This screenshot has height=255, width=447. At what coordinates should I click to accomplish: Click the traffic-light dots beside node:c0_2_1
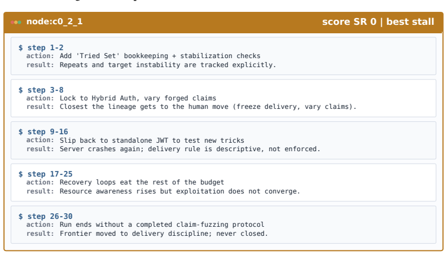point(16,22)
